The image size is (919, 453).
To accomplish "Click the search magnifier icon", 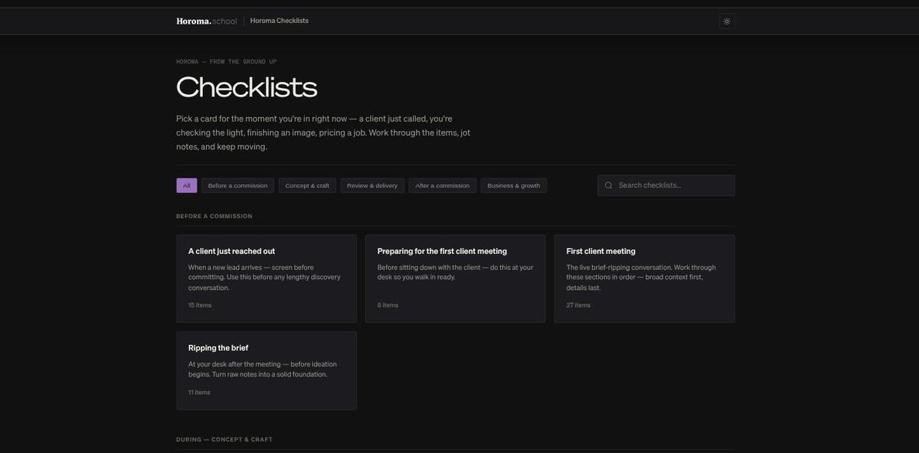I will pos(609,185).
